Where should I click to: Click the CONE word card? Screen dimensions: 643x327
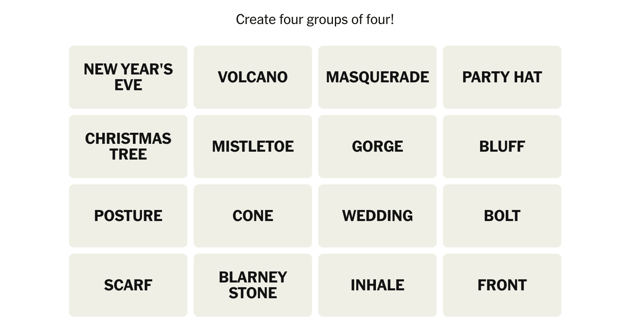(253, 216)
